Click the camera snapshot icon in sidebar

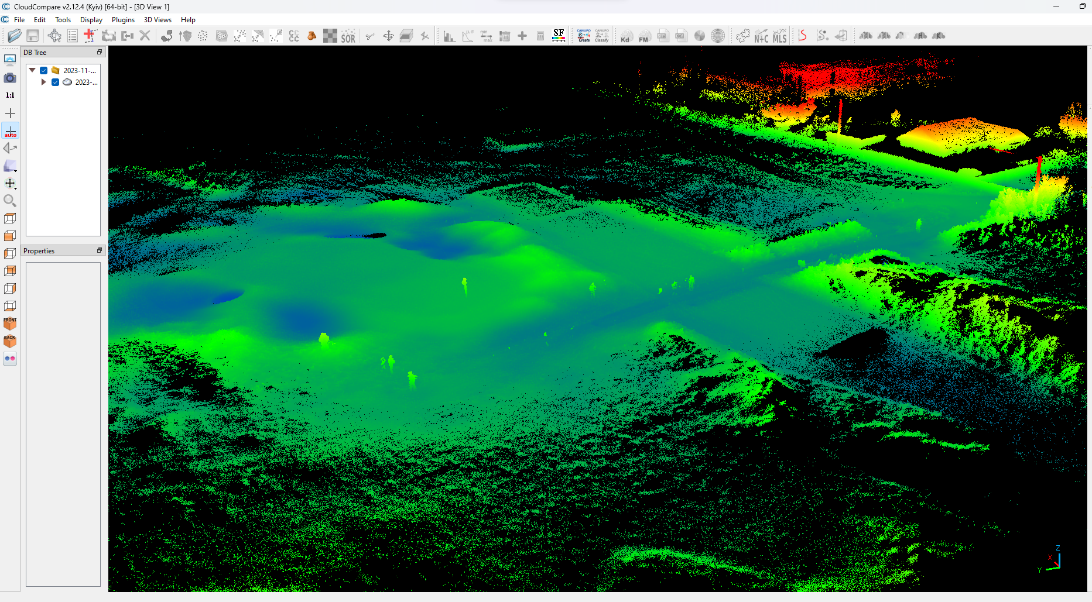pos(10,78)
